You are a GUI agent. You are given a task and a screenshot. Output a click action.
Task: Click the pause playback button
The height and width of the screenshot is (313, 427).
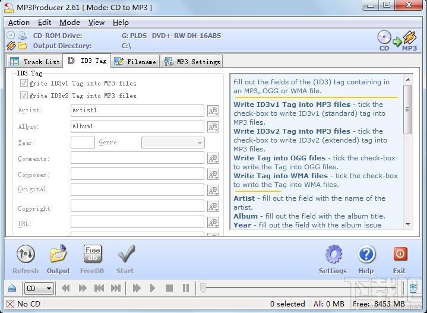pos(186,288)
